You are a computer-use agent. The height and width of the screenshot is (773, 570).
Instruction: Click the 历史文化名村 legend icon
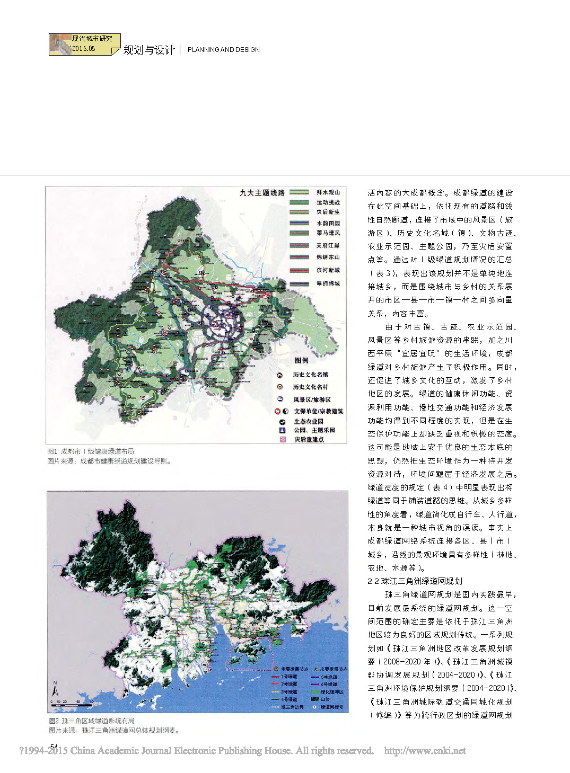(280, 387)
